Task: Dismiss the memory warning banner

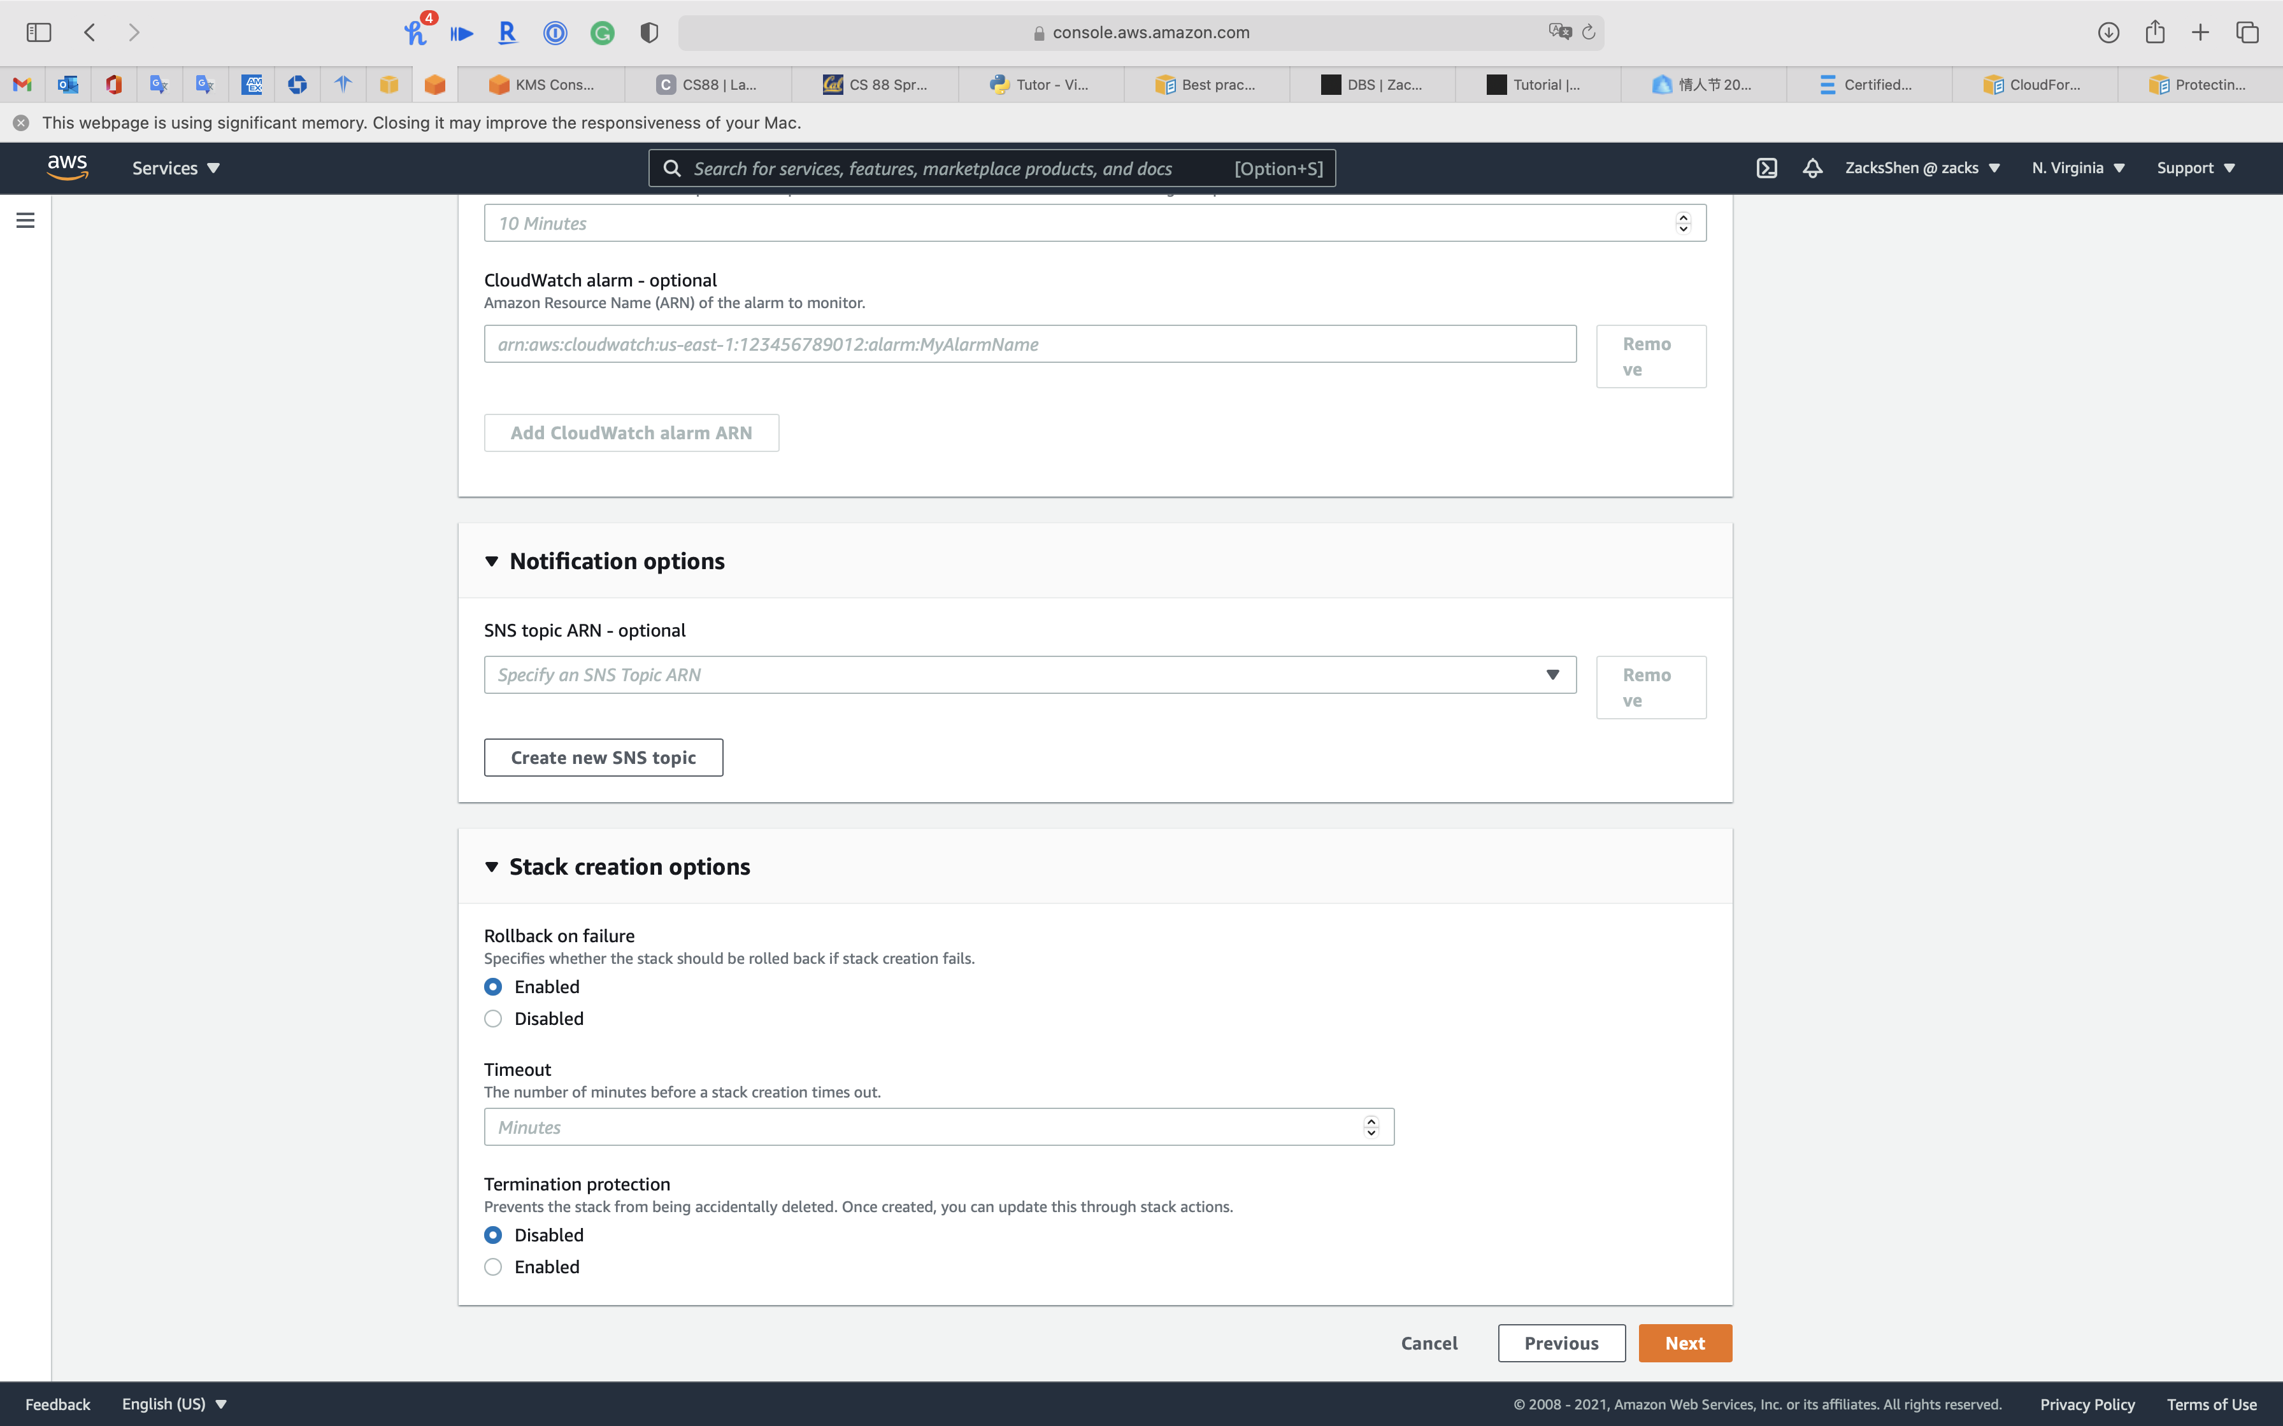Action: tap(21, 123)
